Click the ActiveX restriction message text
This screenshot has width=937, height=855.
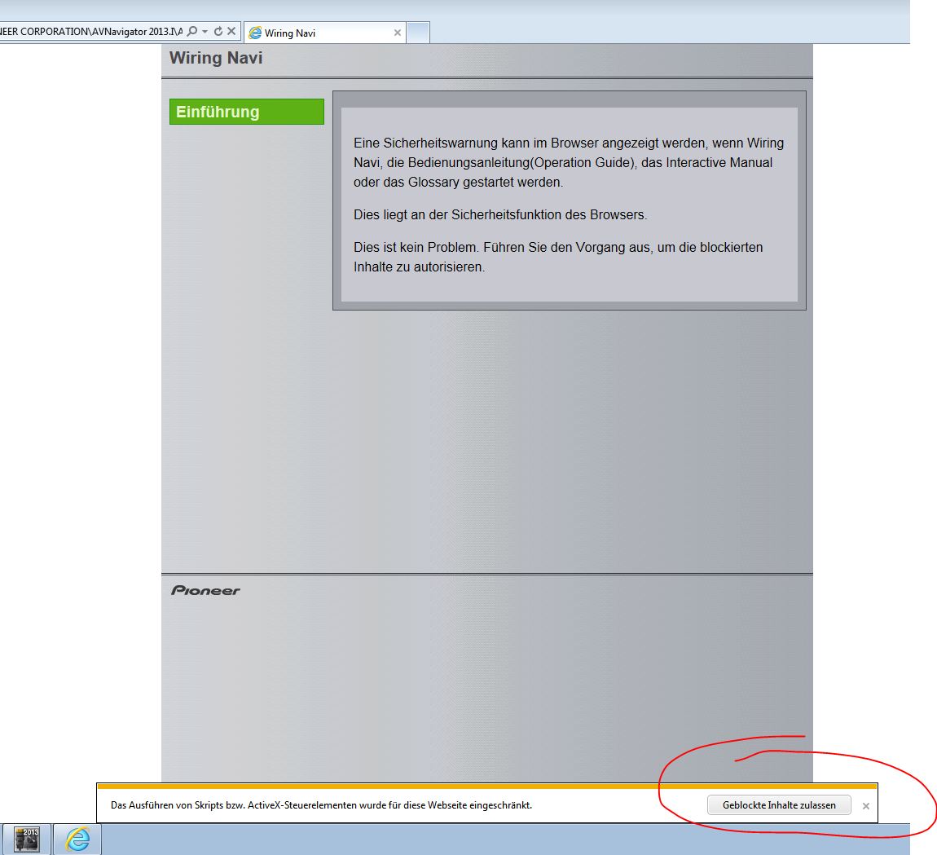(321, 805)
